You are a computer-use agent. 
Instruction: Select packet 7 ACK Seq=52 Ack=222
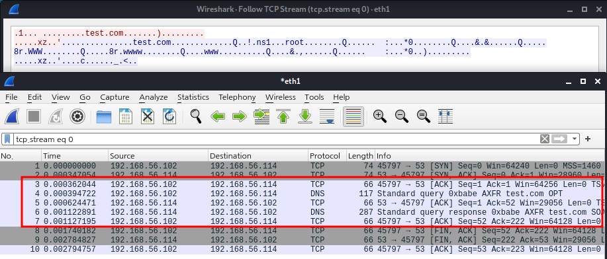(303, 221)
